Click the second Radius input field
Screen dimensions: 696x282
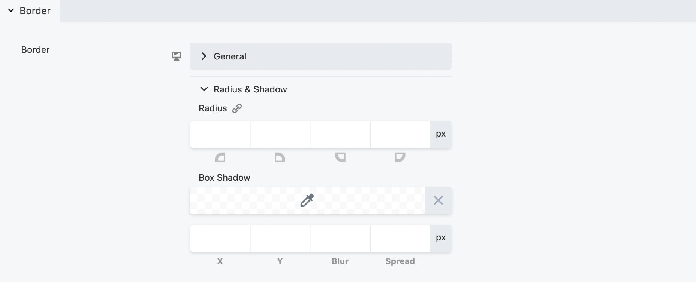pyautogui.click(x=280, y=134)
